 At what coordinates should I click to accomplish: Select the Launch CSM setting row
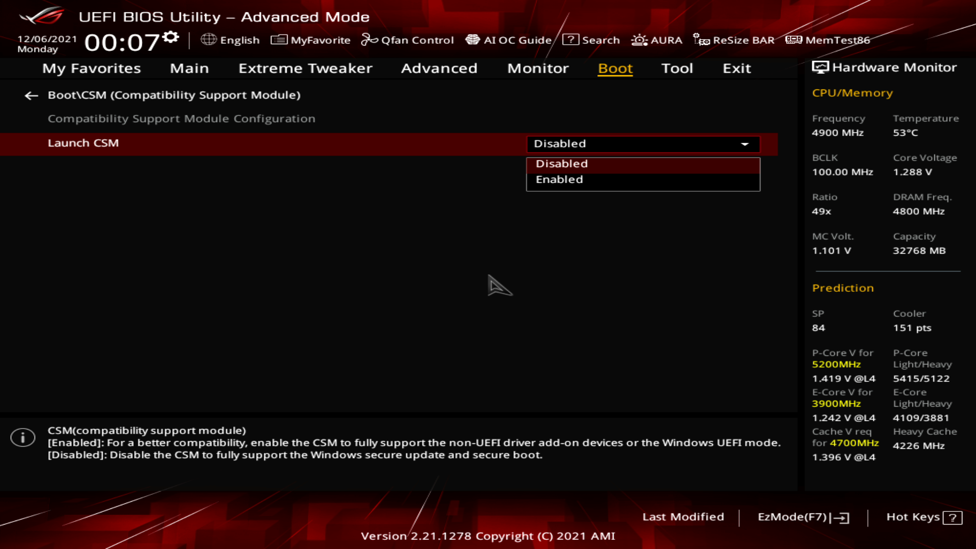click(x=83, y=143)
